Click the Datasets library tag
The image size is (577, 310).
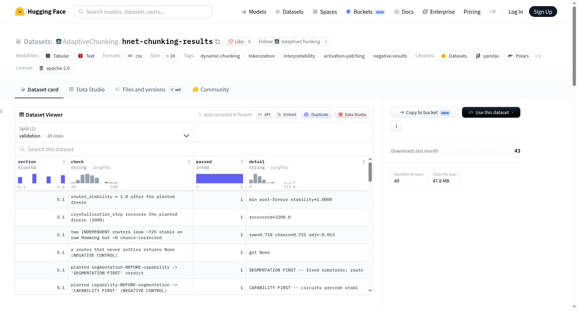pos(454,56)
